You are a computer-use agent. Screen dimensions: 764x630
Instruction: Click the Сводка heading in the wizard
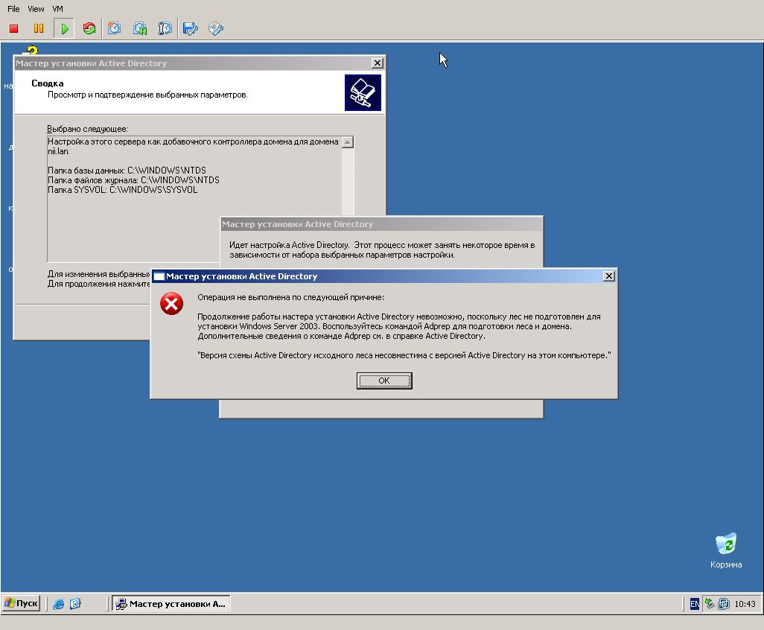point(47,83)
